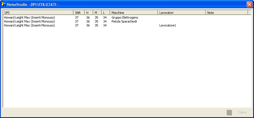Sort by the Macchine column header
Screen dimensions: 254x118
tap(134, 13)
